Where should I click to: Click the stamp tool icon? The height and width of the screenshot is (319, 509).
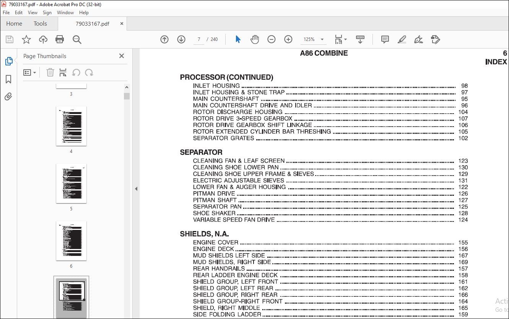(436, 39)
